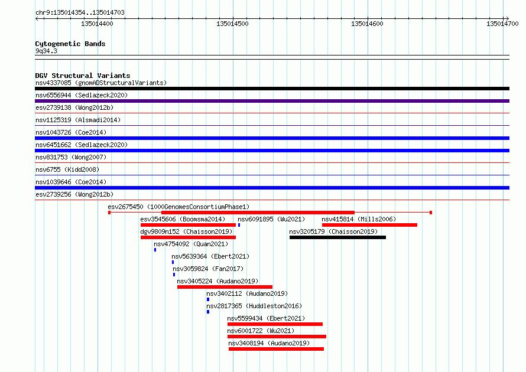The width and height of the screenshot is (526, 372).
Task: Click nsv1039646 (Coe2014) label
Action: 71,182
